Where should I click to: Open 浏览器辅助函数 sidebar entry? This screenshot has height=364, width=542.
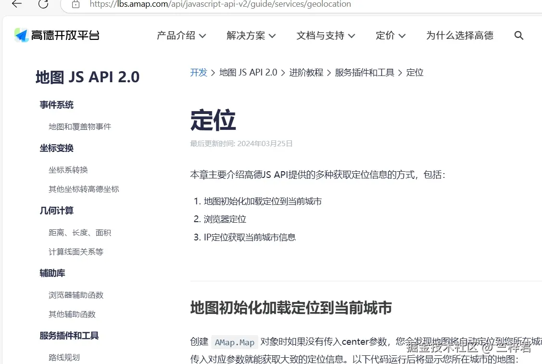pyautogui.click(x=76, y=295)
